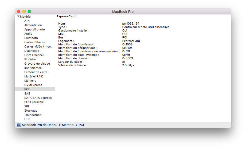
Task: Open the Imprimantes section
Action: tap(33, 68)
